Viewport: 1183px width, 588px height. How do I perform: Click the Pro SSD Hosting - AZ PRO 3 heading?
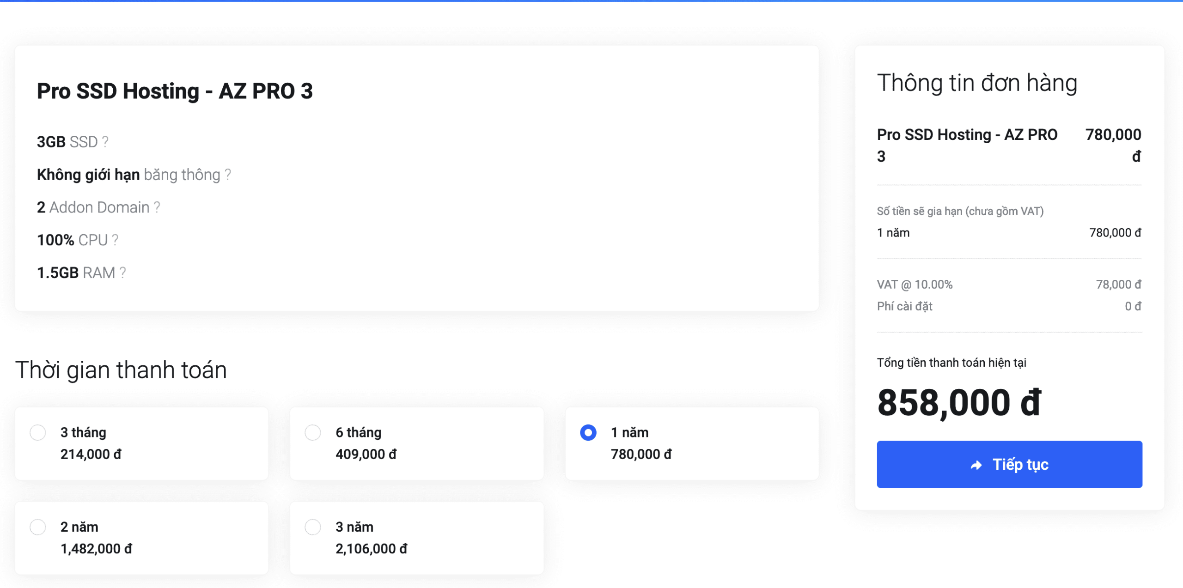click(175, 91)
